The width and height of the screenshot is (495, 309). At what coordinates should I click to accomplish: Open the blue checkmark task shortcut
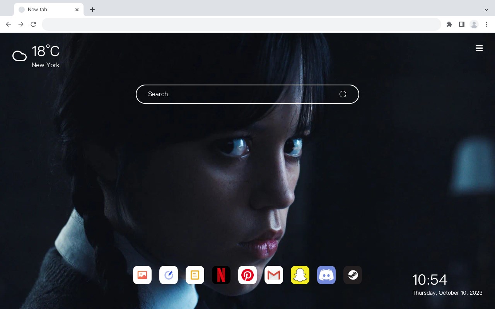(x=169, y=275)
